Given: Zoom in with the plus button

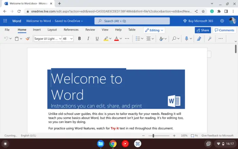Looking at the screenshot, I should click(x=174, y=136).
